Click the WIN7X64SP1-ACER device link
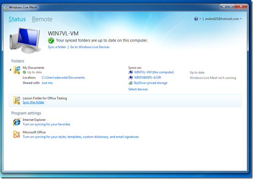 [147, 77]
